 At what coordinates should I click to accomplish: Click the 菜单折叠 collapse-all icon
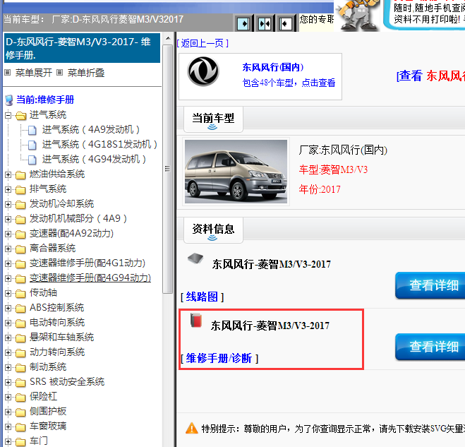tap(60, 73)
